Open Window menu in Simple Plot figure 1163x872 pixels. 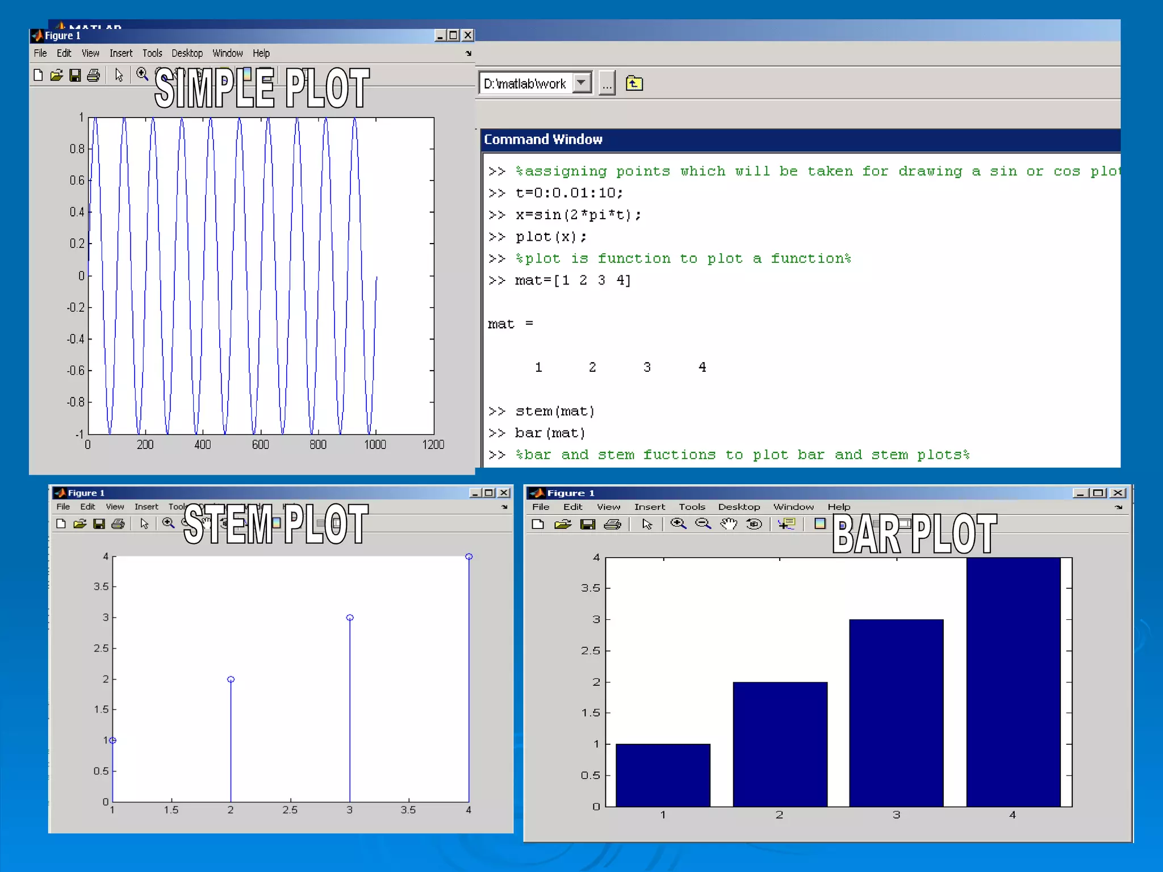228,53
